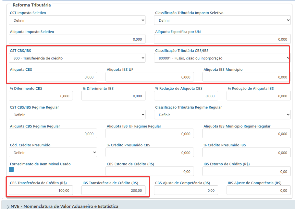Click the % Redução de Alíquota IBS field
This screenshot has height=209, width=295.
point(258,96)
